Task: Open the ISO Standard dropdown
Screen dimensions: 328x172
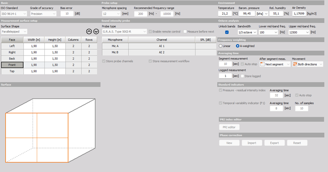Action: (13, 14)
